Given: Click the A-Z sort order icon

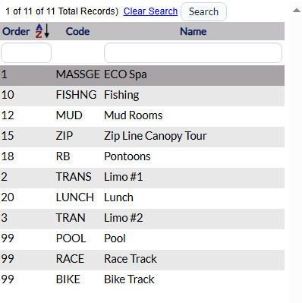Looking at the screenshot, I should tap(42, 31).
